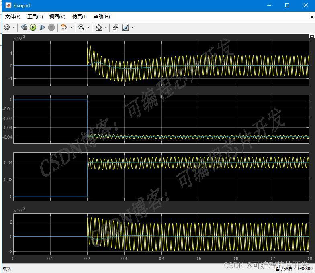Select the Zoom magnifier tool
The image size is (315, 273).
[x=81, y=27]
